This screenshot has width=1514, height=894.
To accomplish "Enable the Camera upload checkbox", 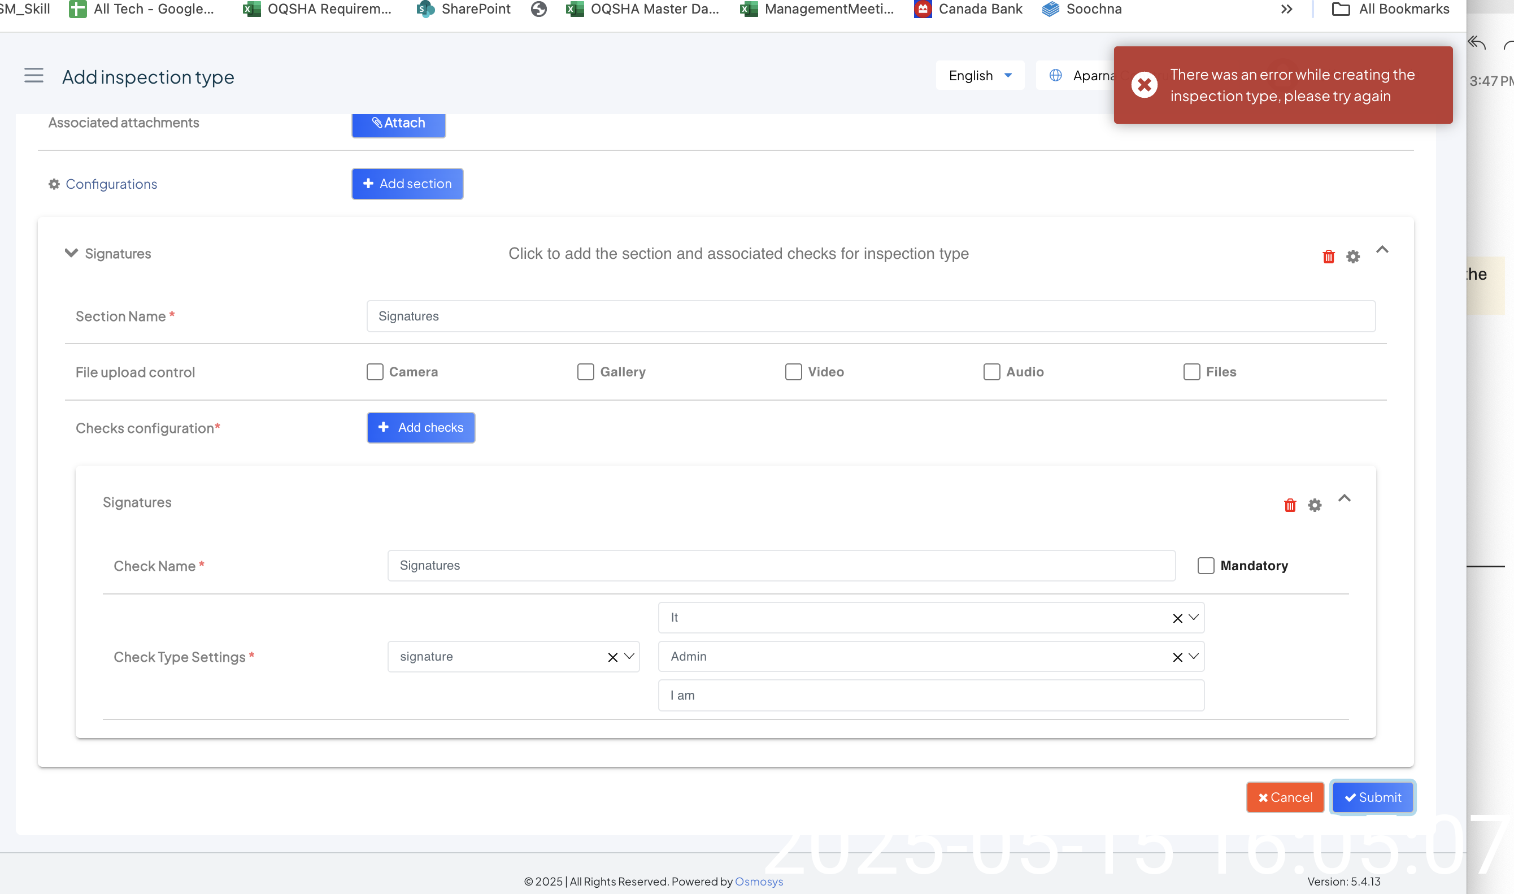I will coord(375,372).
